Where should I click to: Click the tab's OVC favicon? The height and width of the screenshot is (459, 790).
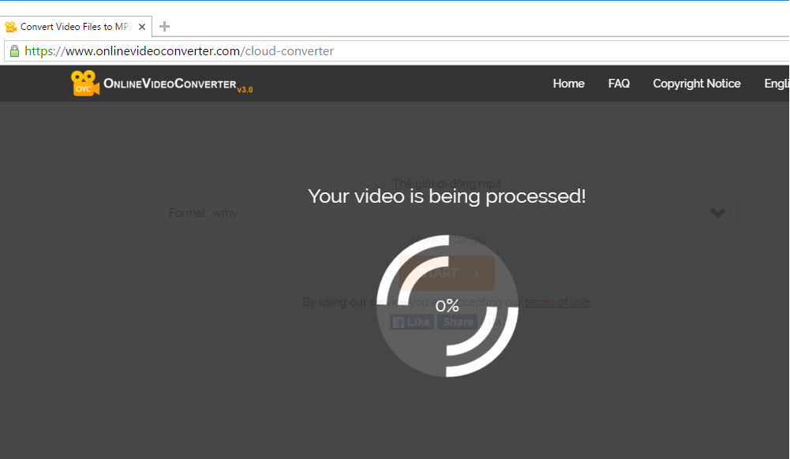tap(10, 27)
